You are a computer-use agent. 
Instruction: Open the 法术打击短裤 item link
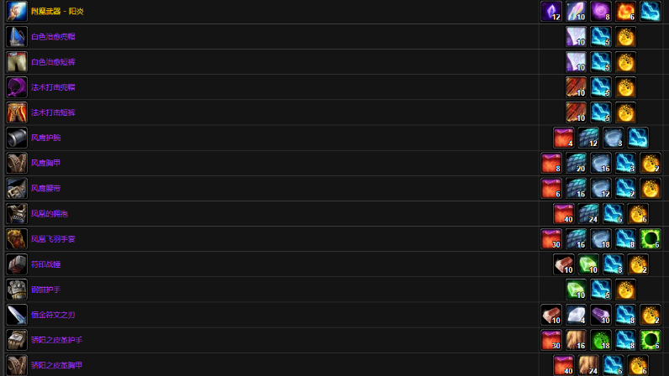coord(53,112)
